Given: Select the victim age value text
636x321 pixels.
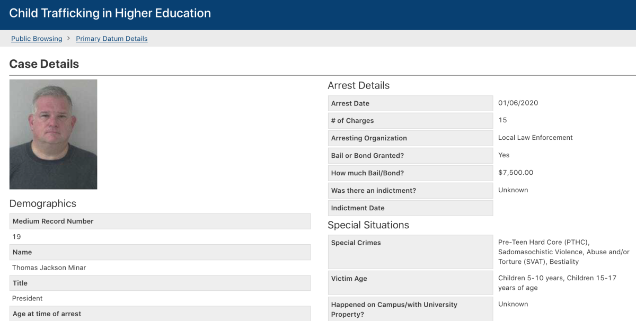Looking at the screenshot, I should coord(557,283).
